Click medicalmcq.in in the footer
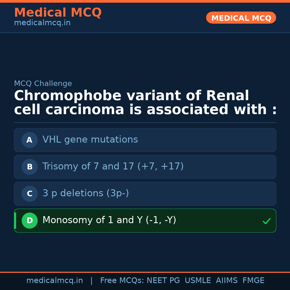The width and height of the screenshot is (290, 290). click(55, 281)
